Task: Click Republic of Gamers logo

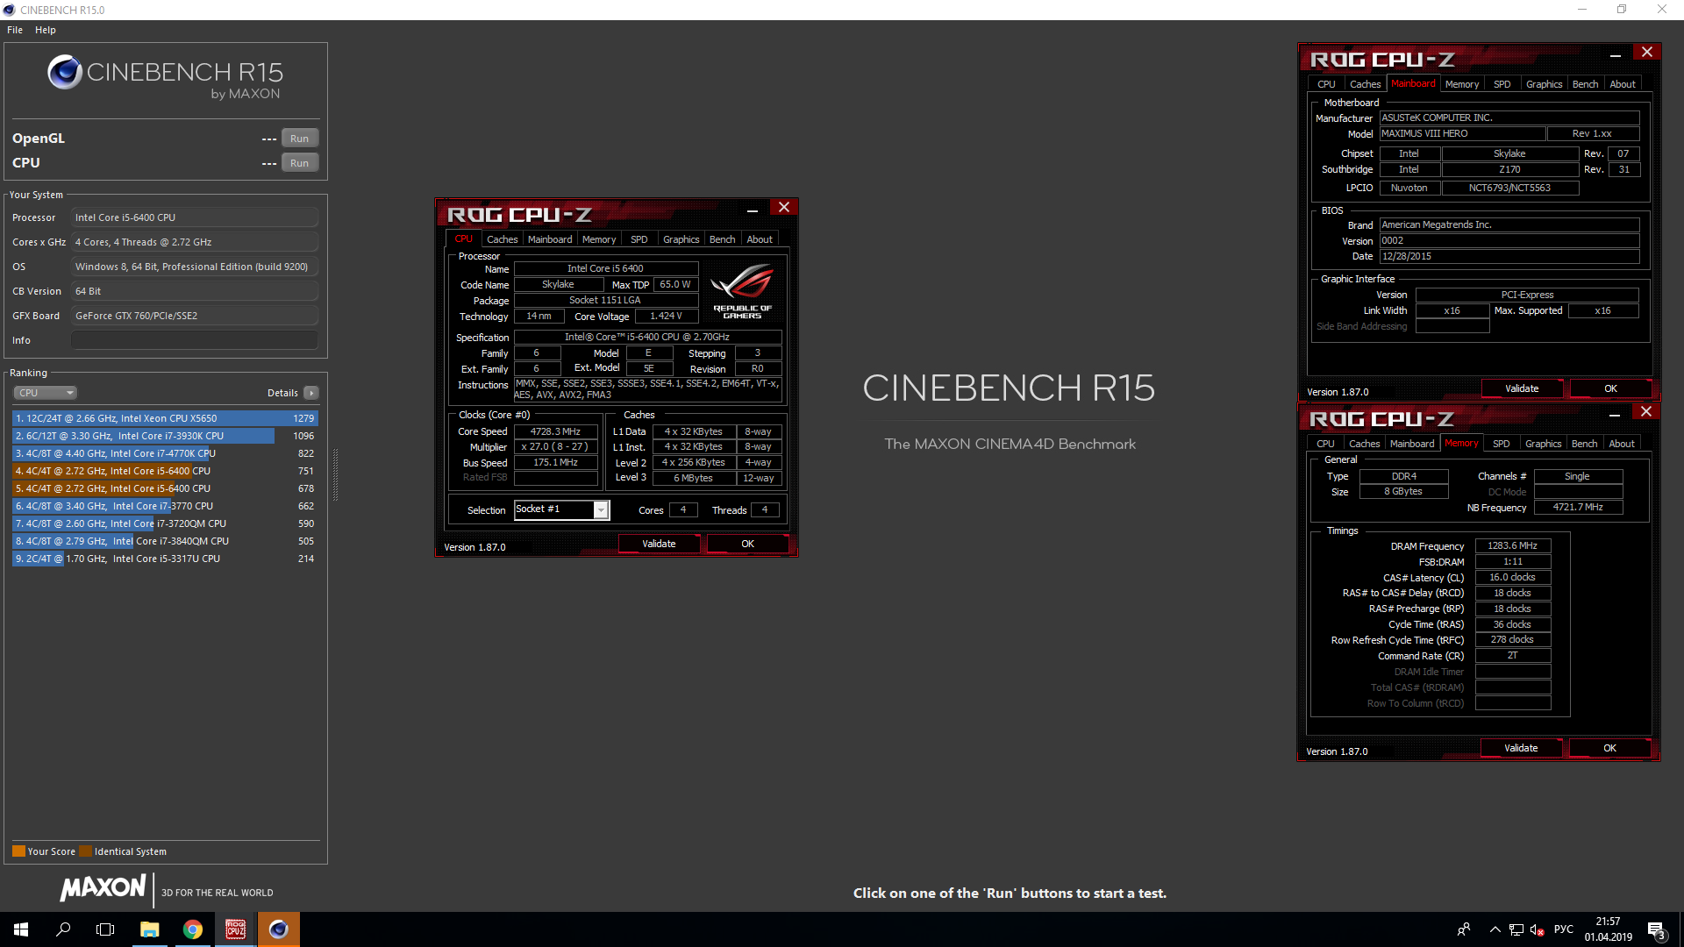Action: (x=742, y=292)
